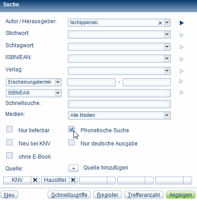Click the arrow icon beside the Verlag field
Screen dimensions: 197x200
coord(182,71)
